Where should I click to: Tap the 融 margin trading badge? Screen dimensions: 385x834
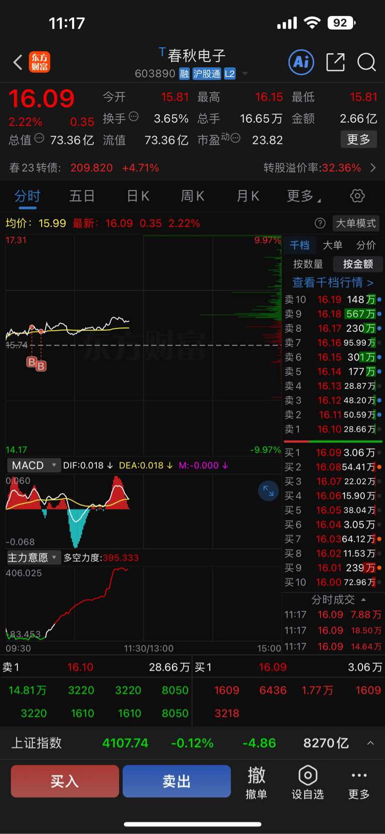tap(184, 74)
